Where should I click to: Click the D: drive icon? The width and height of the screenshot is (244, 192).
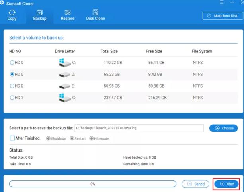pyautogui.click(x=64, y=75)
